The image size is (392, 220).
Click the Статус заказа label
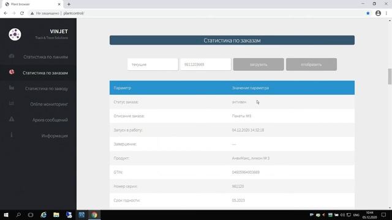[126, 102]
